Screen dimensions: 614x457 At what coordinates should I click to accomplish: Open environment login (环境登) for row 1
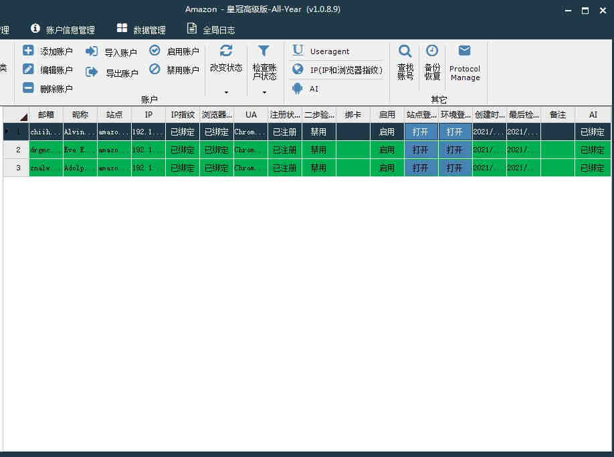pos(455,132)
